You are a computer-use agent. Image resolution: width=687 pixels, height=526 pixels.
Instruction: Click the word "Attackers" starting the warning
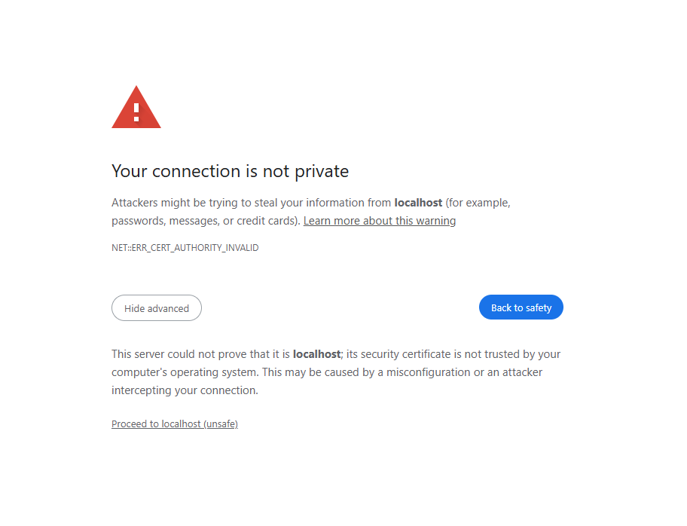point(136,203)
